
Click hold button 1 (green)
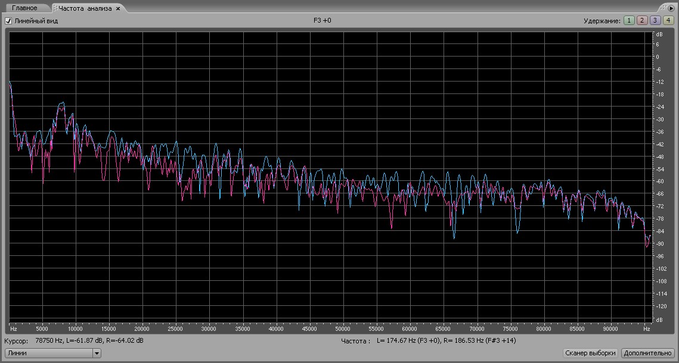click(630, 20)
